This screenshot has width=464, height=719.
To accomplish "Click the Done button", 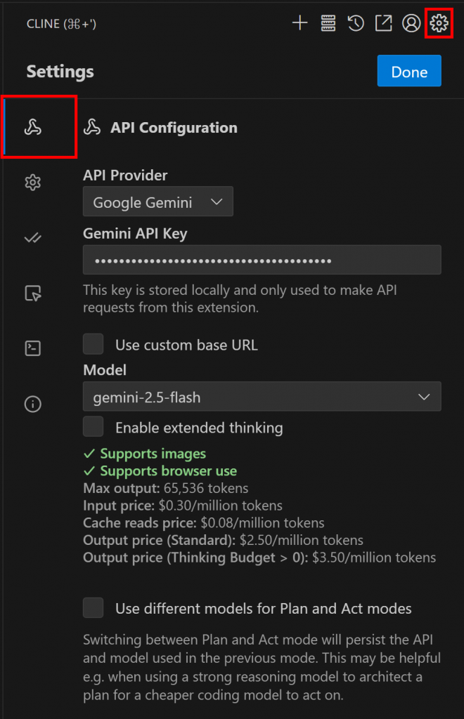I will tap(409, 72).
